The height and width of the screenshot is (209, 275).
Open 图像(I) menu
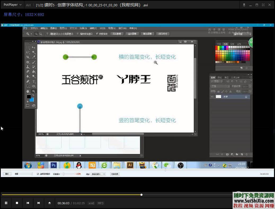point(54,28)
